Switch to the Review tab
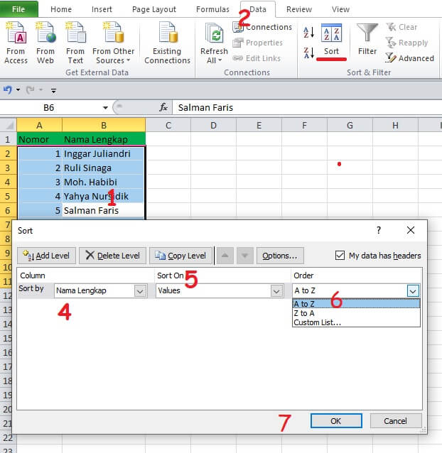442x453 pixels. [299, 9]
